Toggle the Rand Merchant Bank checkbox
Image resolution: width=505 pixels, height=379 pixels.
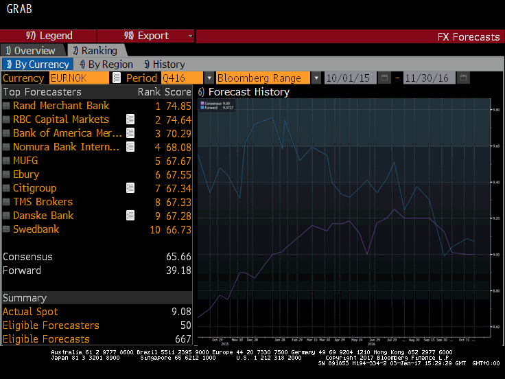coord(6,106)
